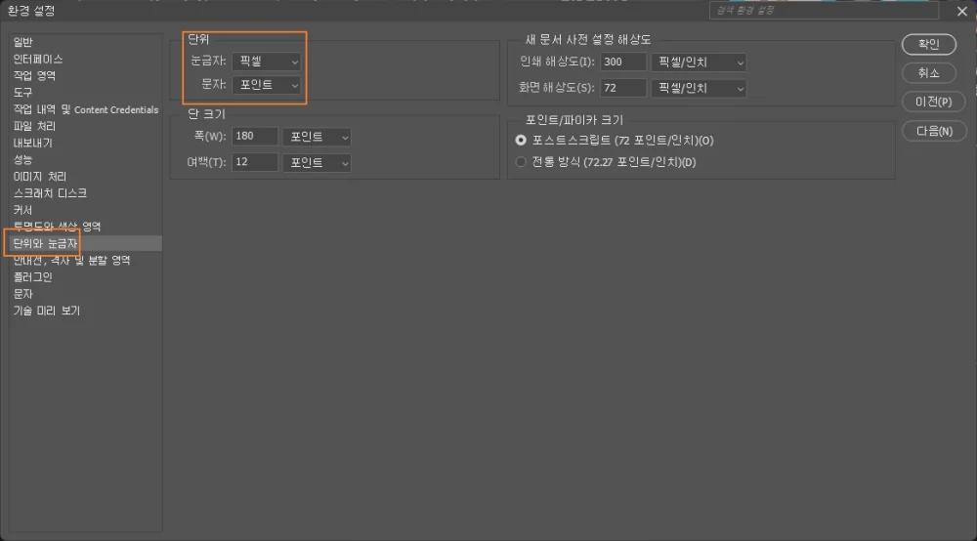This screenshot has width=977, height=541.
Task: Open the 인터페이스 preferences category
Action: tap(38, 60)
